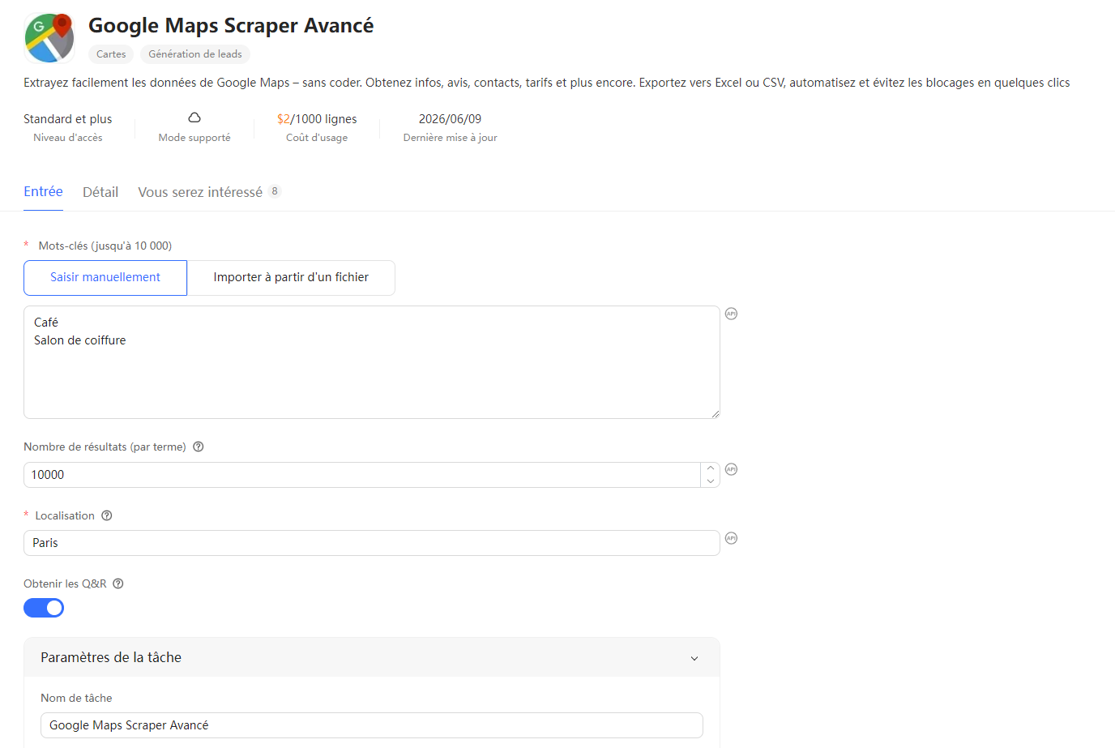This screenshot has height=748, width=1115.
Task: Choose Importer à partir d'un fichier
Action: 291,278
